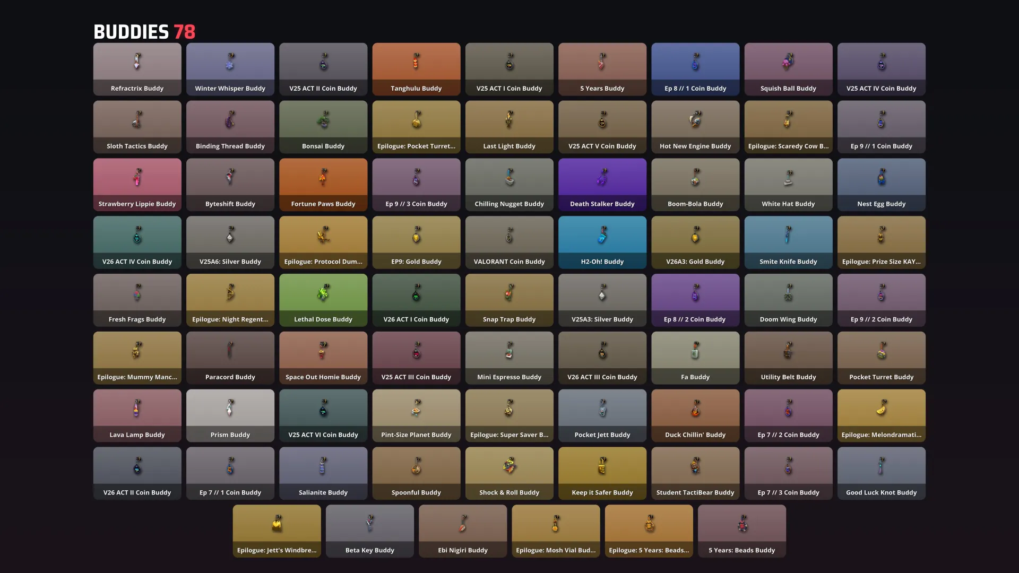Select the Squish Ball Buddy icon
Screen dimensions: 1019x573
tap(789, 62)
